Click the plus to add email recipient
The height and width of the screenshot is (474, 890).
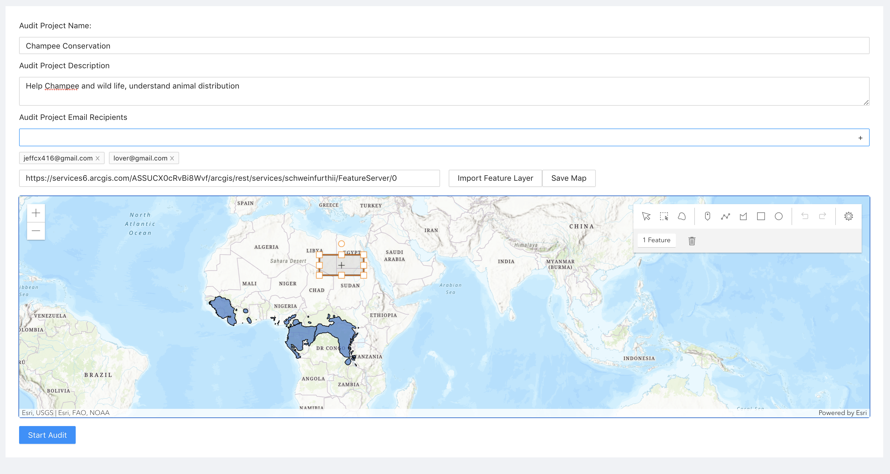click(x=860, y=138)
